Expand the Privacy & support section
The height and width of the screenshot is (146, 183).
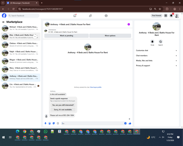pyautogui.click(x=157, y=66)
